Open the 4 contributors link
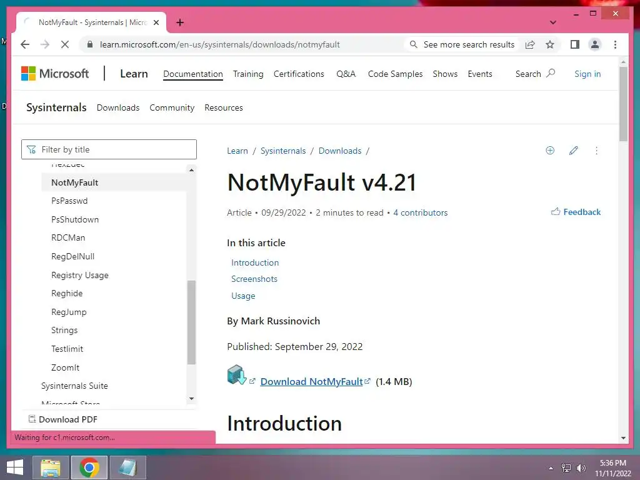640x480 pixels. (x=421, y=212)
